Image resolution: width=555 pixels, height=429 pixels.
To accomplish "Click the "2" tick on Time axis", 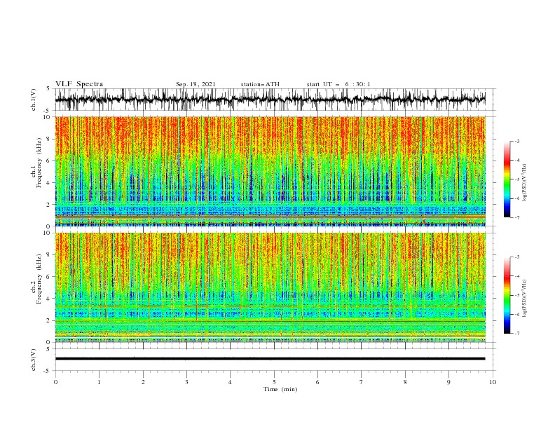I will [143, 382].
